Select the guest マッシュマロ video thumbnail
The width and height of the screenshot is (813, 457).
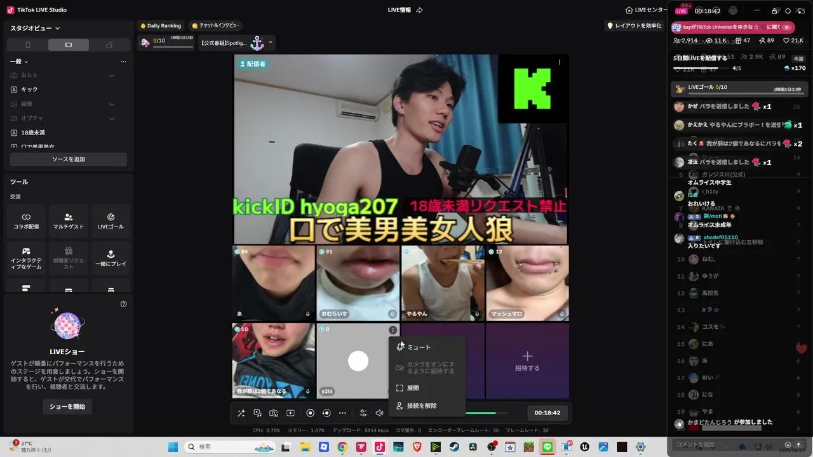coord(527,283)
